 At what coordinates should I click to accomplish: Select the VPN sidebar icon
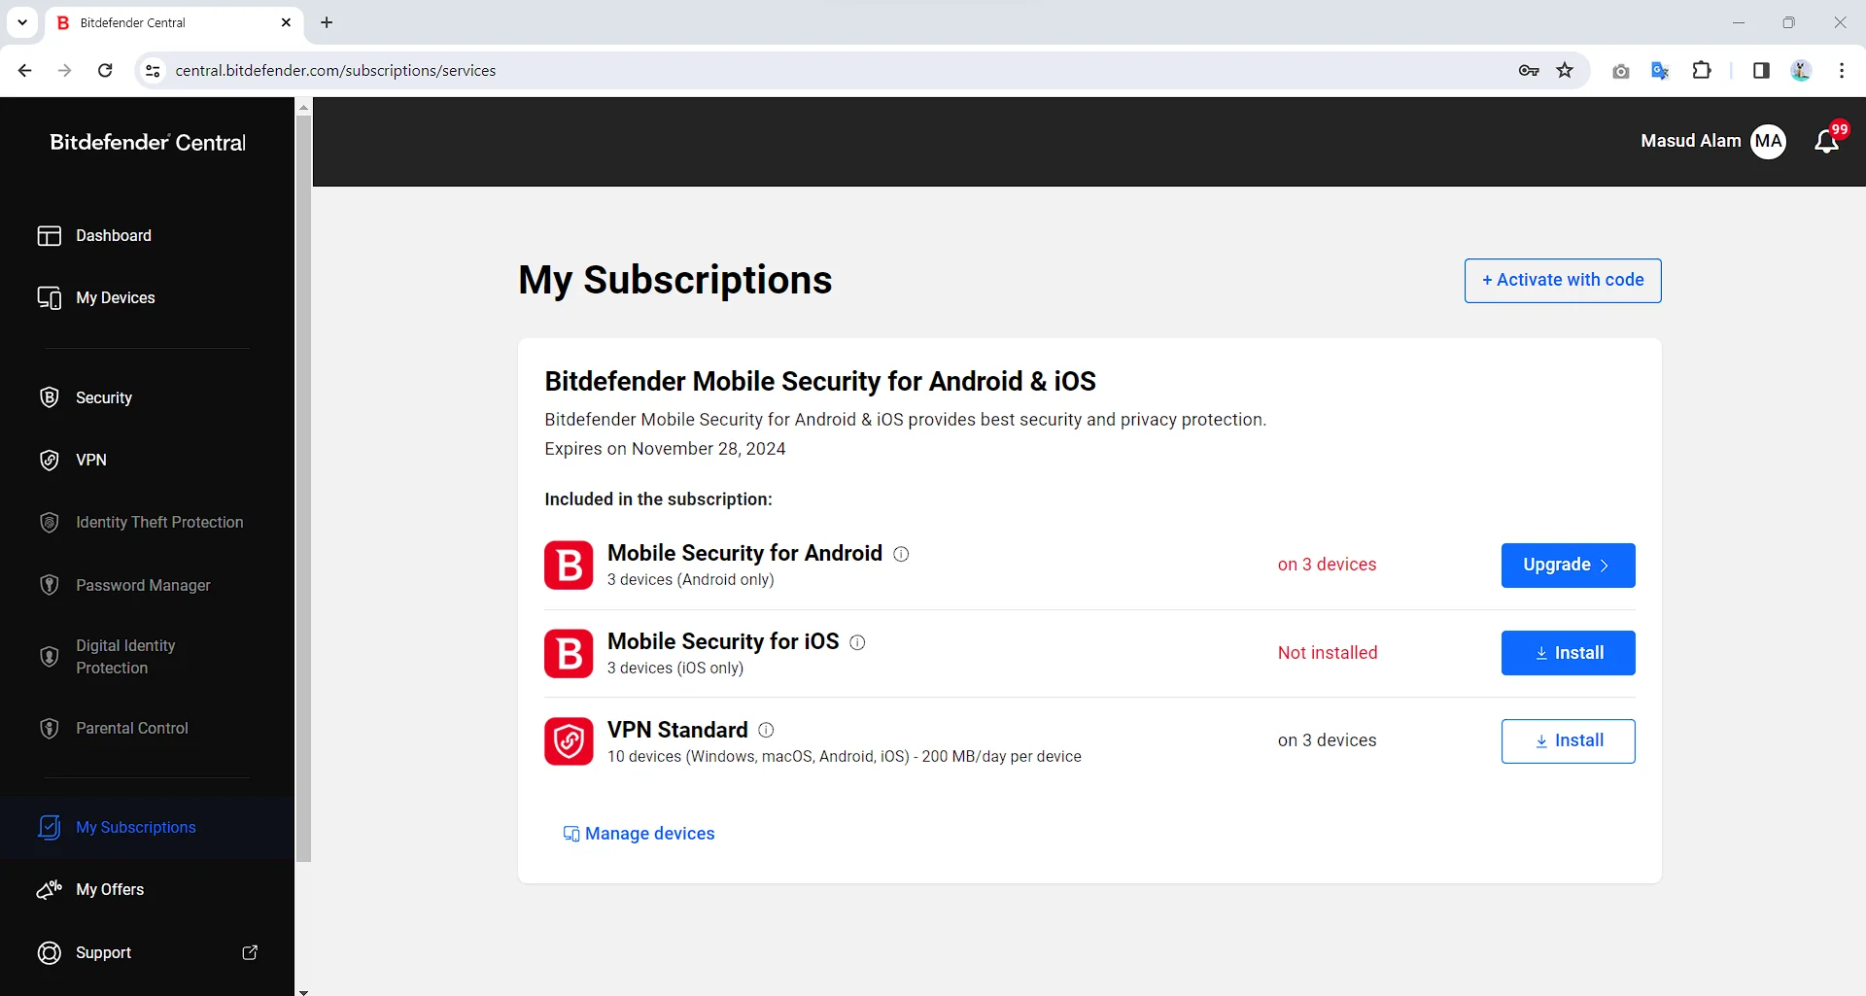click(50, 460)
